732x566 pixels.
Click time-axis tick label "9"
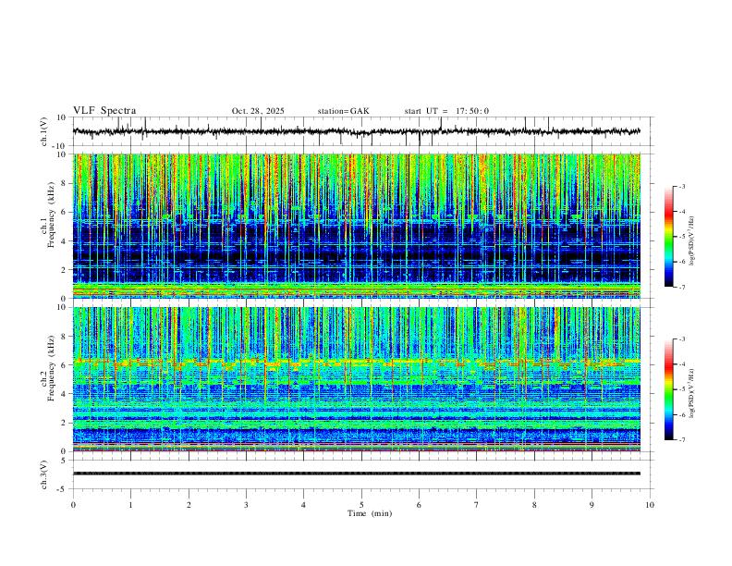coord(592,505)
